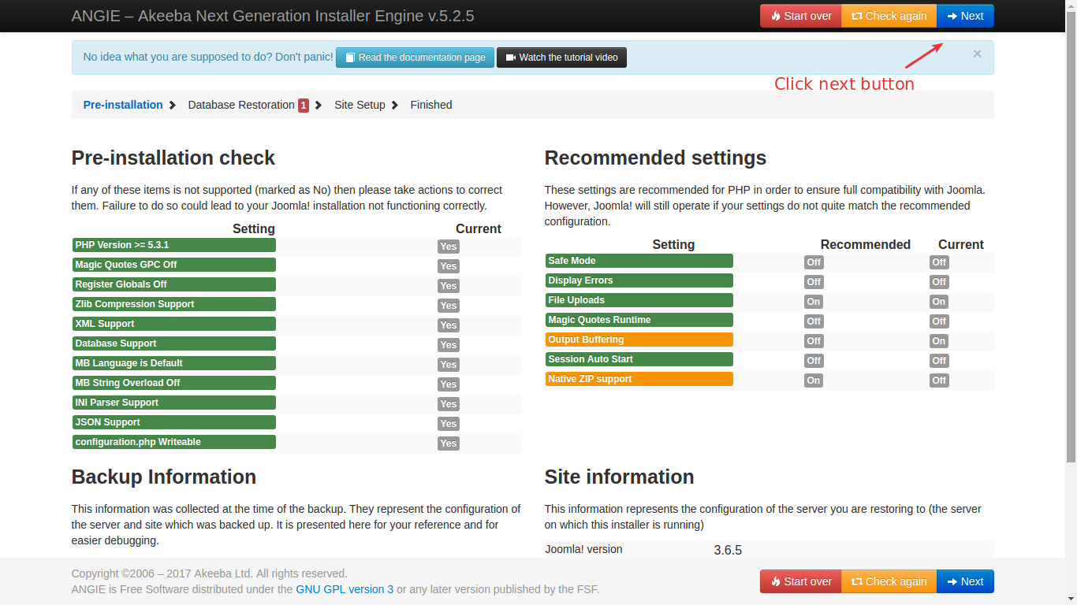Click the MB String Overload Off label

point(173,383)
